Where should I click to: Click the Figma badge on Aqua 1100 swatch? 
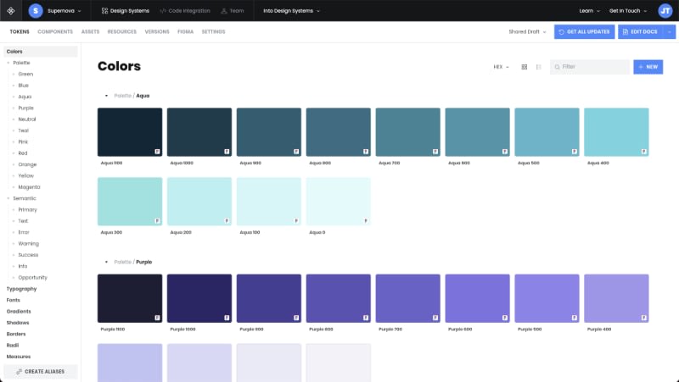click(157, 151)
